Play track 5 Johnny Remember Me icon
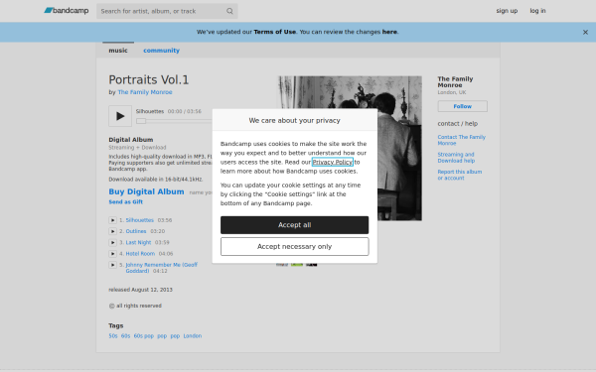The height and width of the screenshot is (372, 596). pyautogui.click(x=112, y=265)
